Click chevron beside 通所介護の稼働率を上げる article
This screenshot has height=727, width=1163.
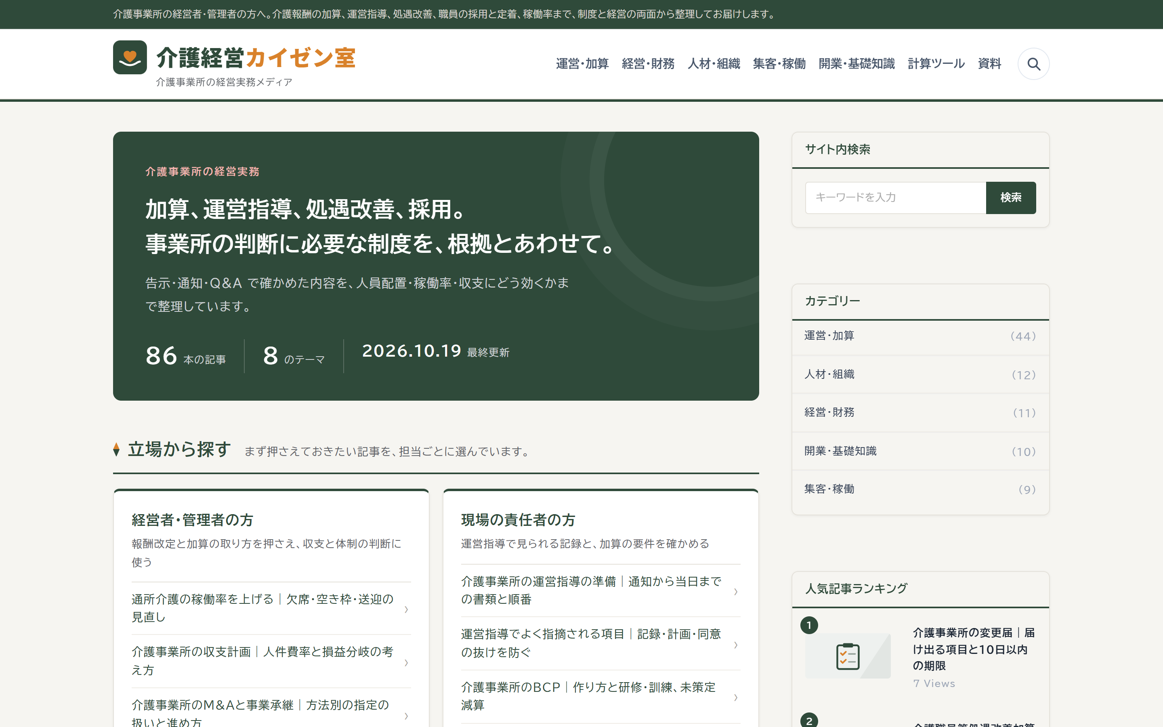407,609
